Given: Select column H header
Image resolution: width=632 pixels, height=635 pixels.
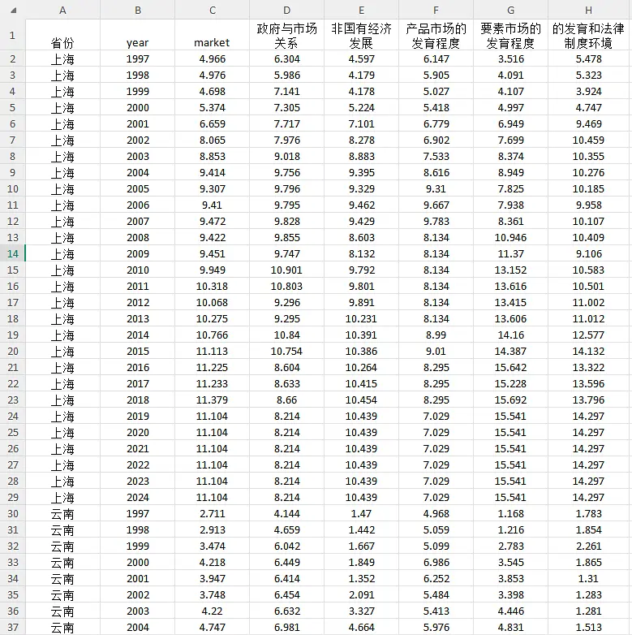Looking at the screenshot, I should [589, 10].
